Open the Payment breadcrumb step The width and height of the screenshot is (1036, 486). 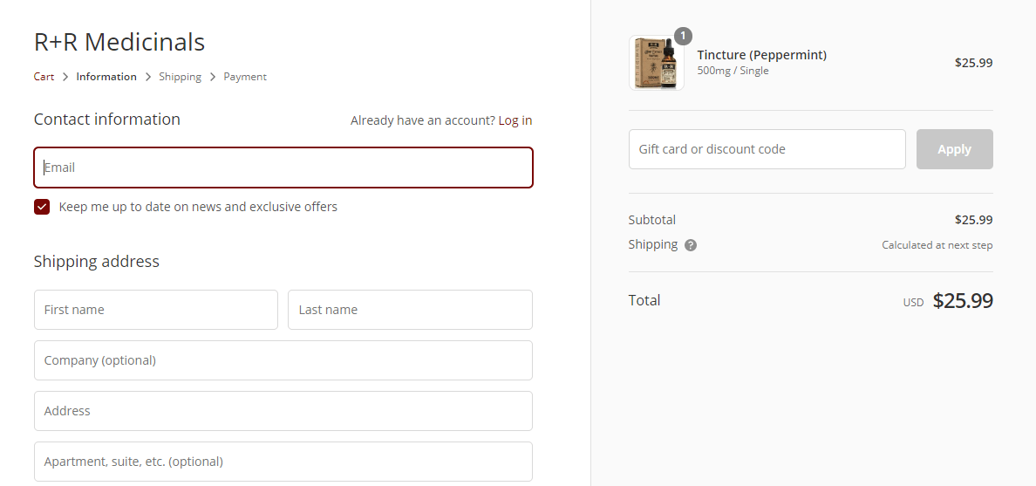(245, 77)
